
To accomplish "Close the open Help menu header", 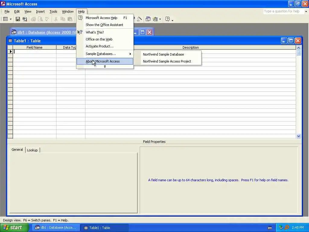I will pyautogui.click(x=81, y=11).
